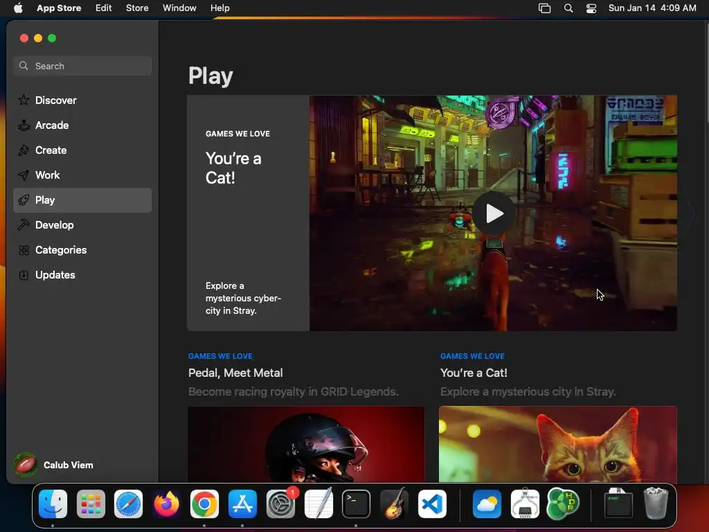The width and height of the screenshot is (709, 532).
Task: Open System Settings from the Dock
Action: [x=280, y=504]
